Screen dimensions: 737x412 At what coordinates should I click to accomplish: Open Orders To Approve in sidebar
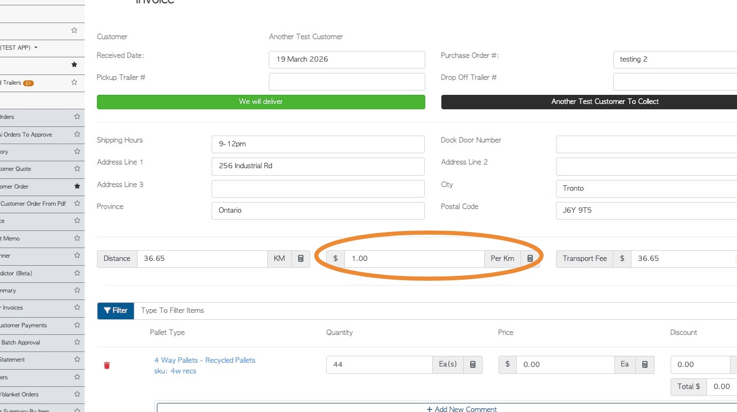[x=27, y=134]
